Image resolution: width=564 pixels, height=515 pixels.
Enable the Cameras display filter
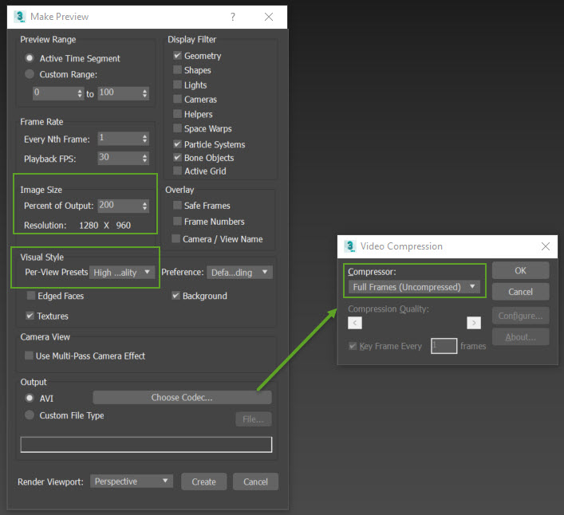point(177,99)
